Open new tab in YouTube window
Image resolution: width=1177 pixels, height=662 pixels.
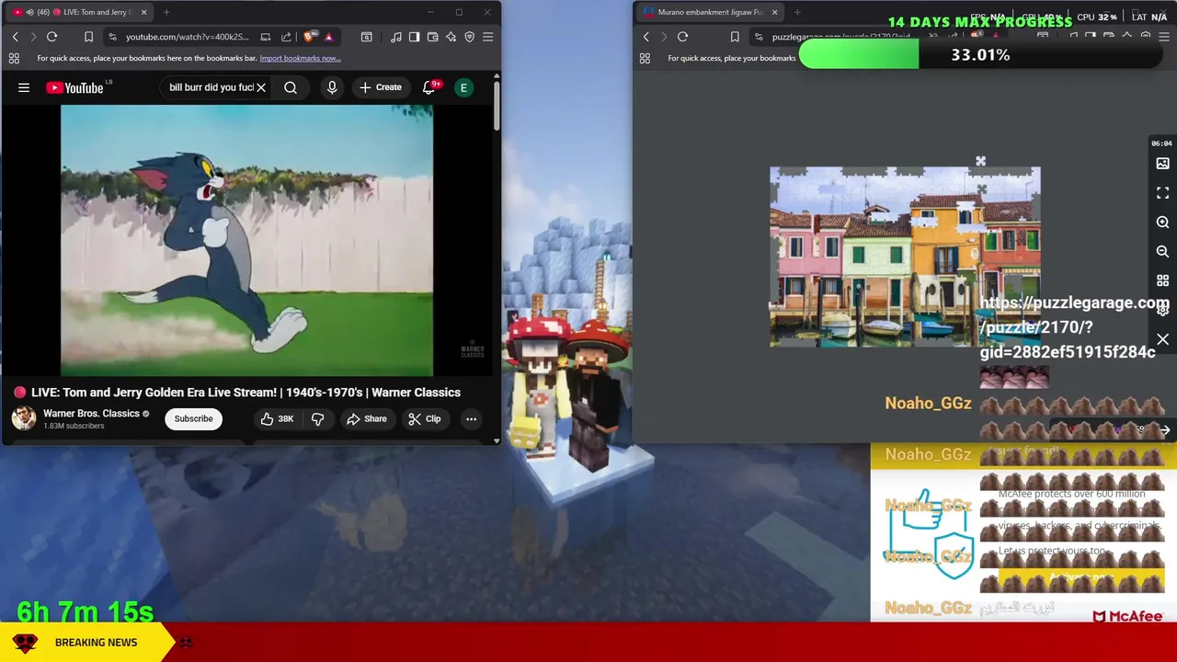coord(166,12)
